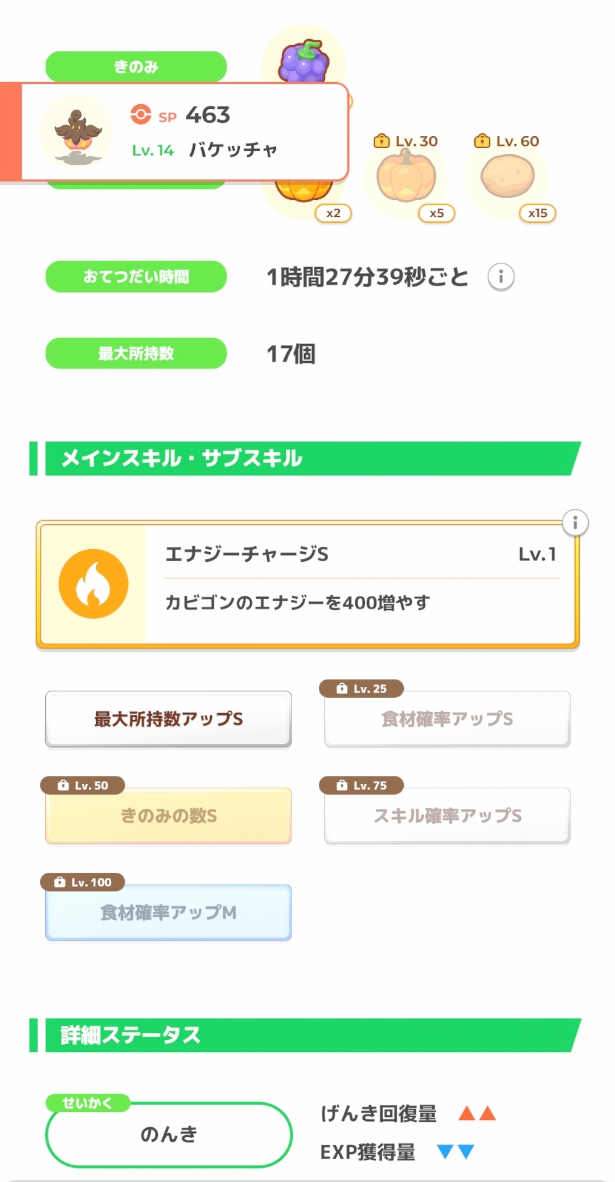Select the 最大所持数アップS sub skill

169,719
